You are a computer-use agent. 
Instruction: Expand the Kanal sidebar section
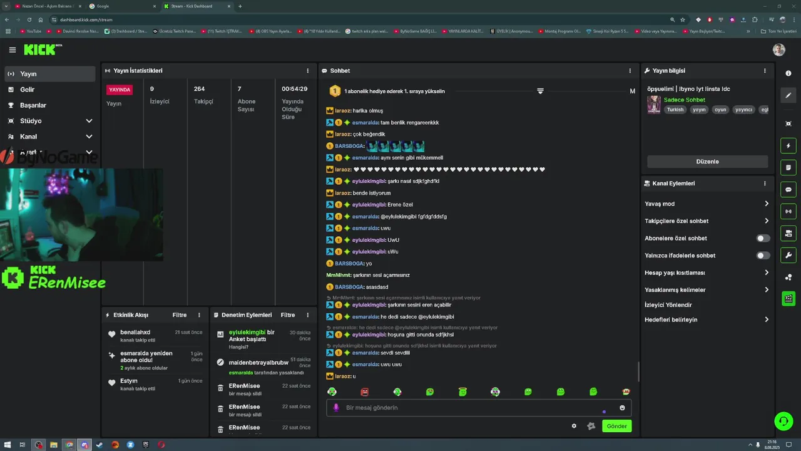[50, 137]
